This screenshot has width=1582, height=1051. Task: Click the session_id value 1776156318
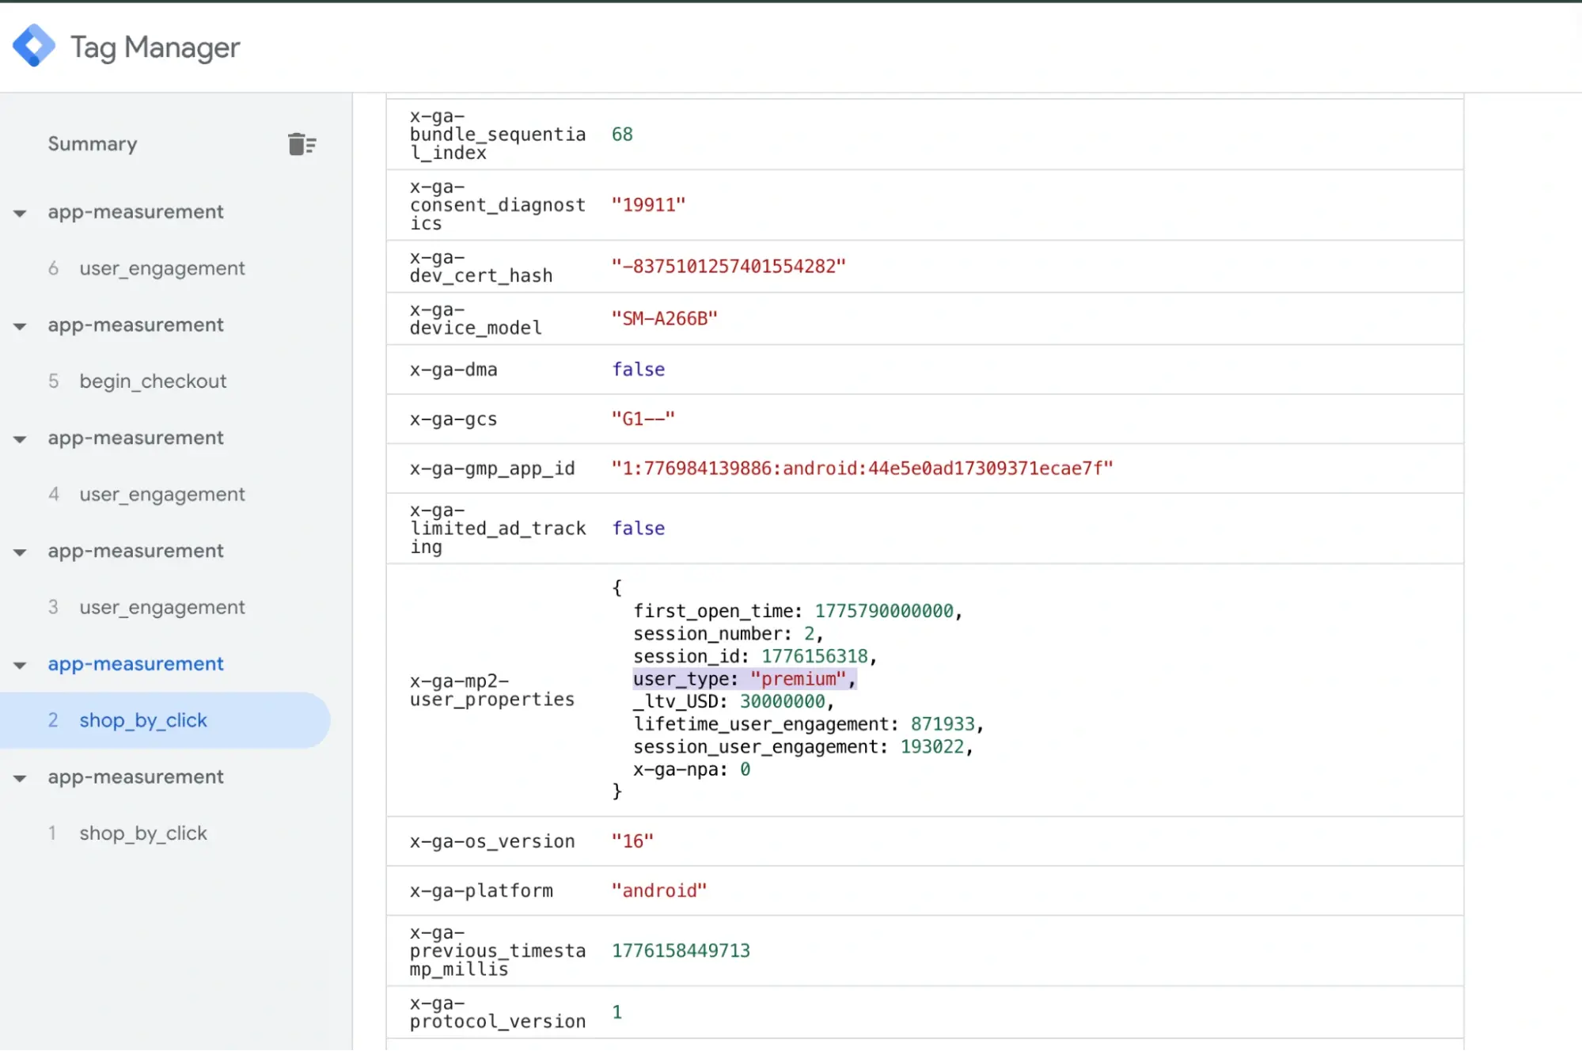click(814, 656)
